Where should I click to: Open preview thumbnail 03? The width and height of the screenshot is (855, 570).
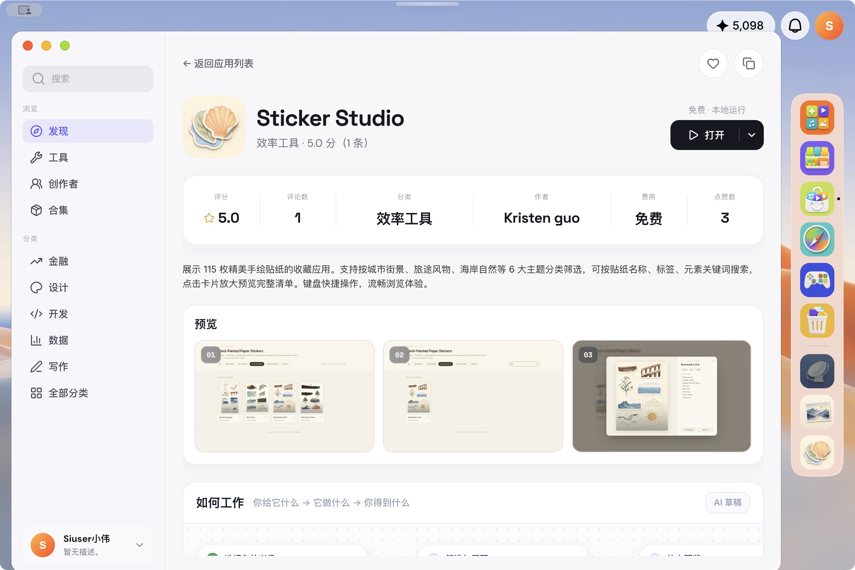coord(661,396)
